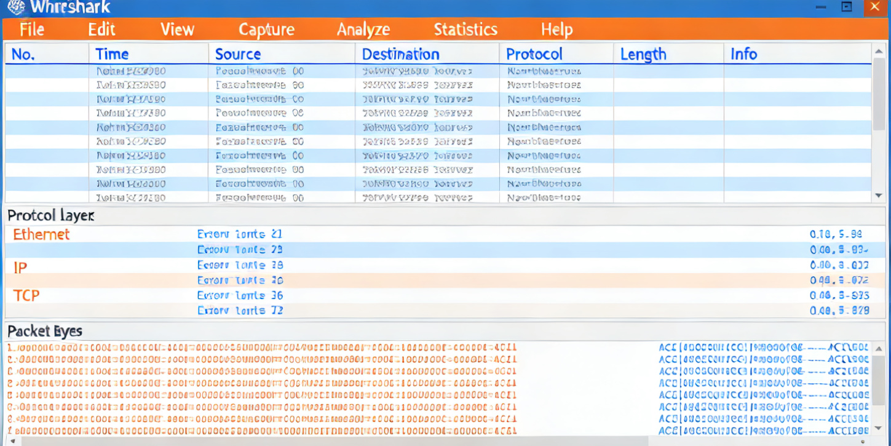Select the TCP protocol layer
The height and width of the screenshot is (446, 891).
[x=26, y=296]
